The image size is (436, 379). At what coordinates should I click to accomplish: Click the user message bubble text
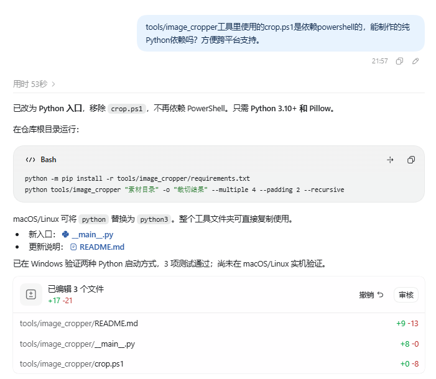277,34
